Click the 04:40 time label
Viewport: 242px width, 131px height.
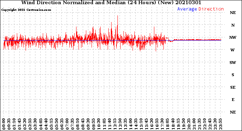pyautogui.click(x=46, y=124)
